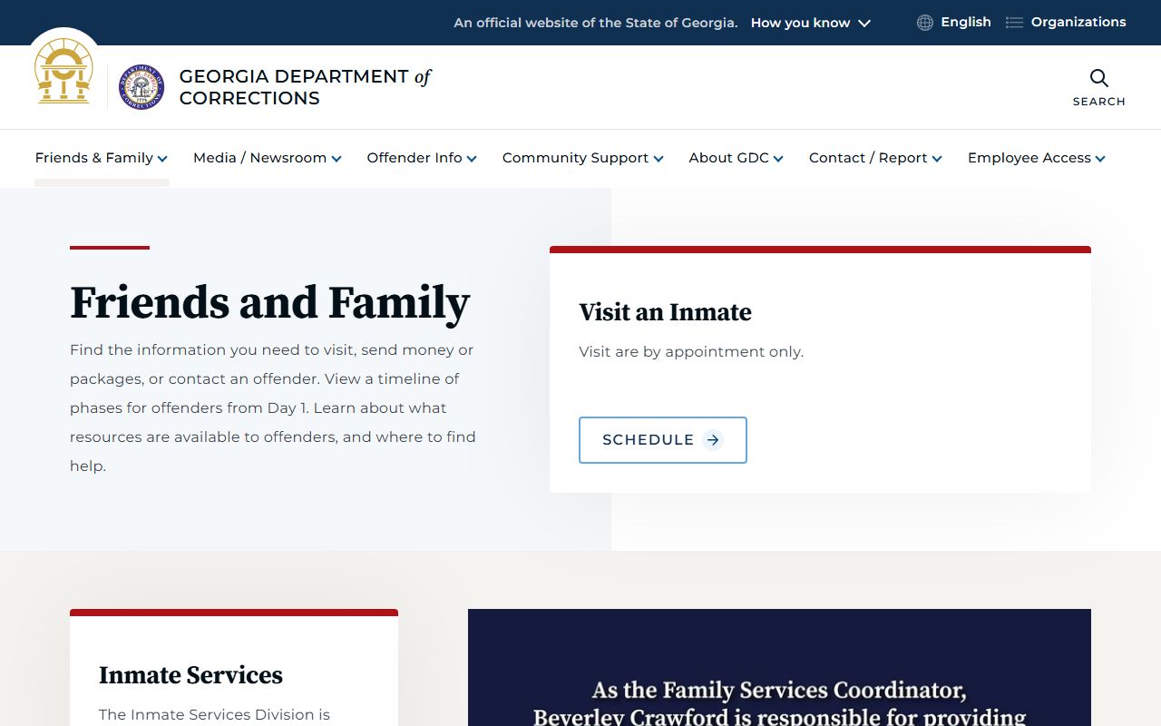Click the SEARCH label
Screen dimensions: 1161x726
(1099, 102)
